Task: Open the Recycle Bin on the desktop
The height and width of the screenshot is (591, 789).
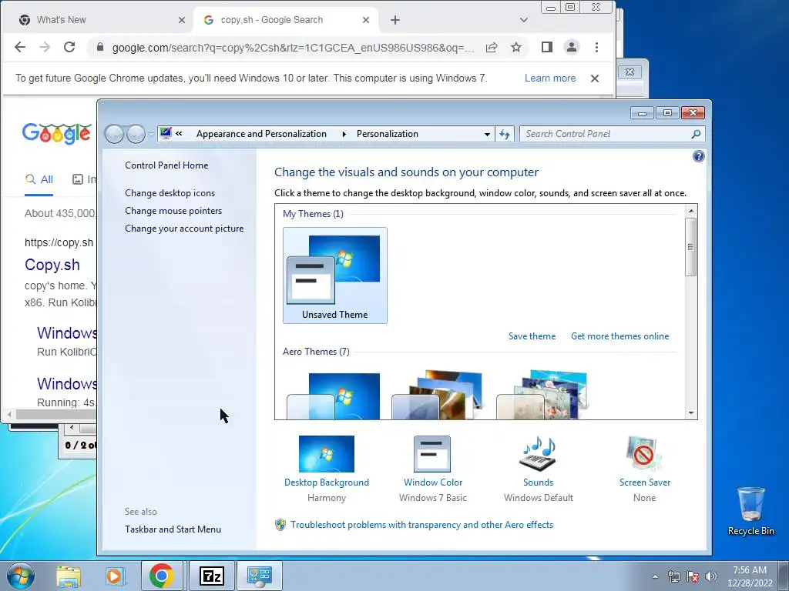Action: (750, 511)
